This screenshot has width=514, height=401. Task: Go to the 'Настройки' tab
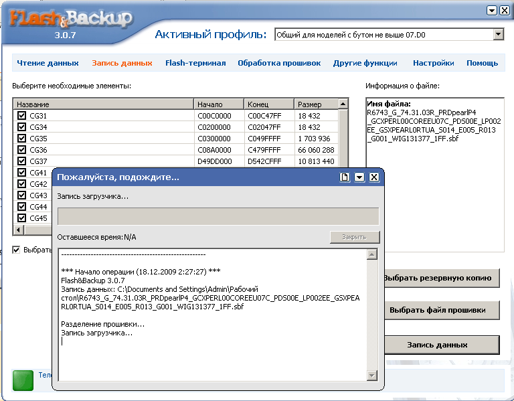pos(434,63)
